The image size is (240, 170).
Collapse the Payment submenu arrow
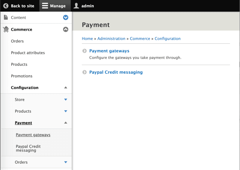(x=66, y=123)
